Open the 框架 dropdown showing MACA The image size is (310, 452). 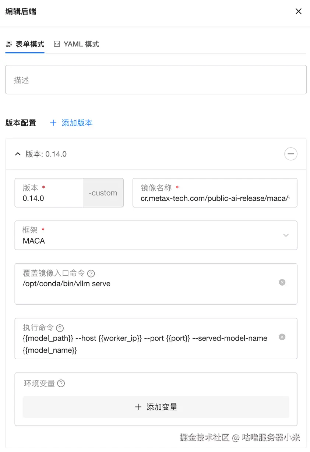coord(156,235)
